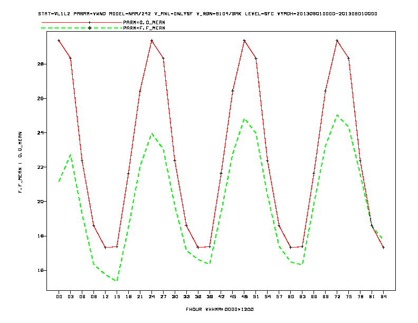Click x-axis tick label 78
This screenshot has width=418, height=323.
click(360, 297)
